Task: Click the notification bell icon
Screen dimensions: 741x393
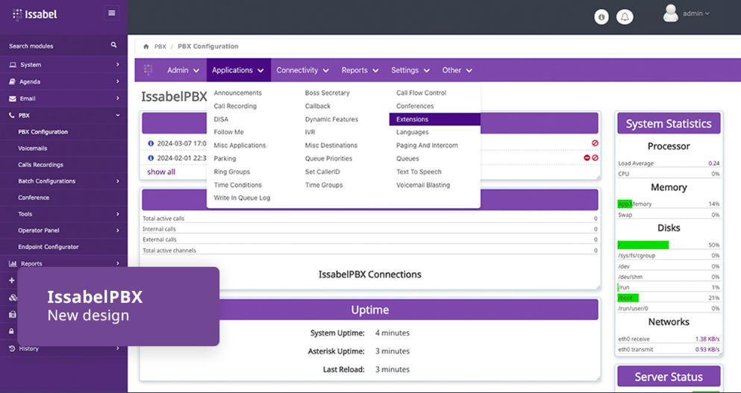Action: 625,16
